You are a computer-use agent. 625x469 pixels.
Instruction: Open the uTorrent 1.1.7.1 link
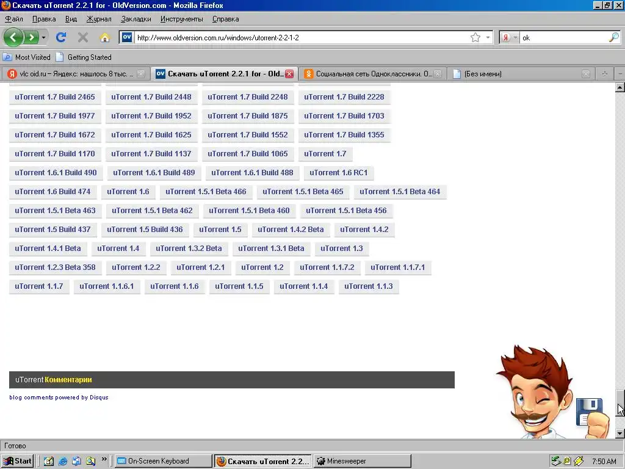click(x=398, y=267)
